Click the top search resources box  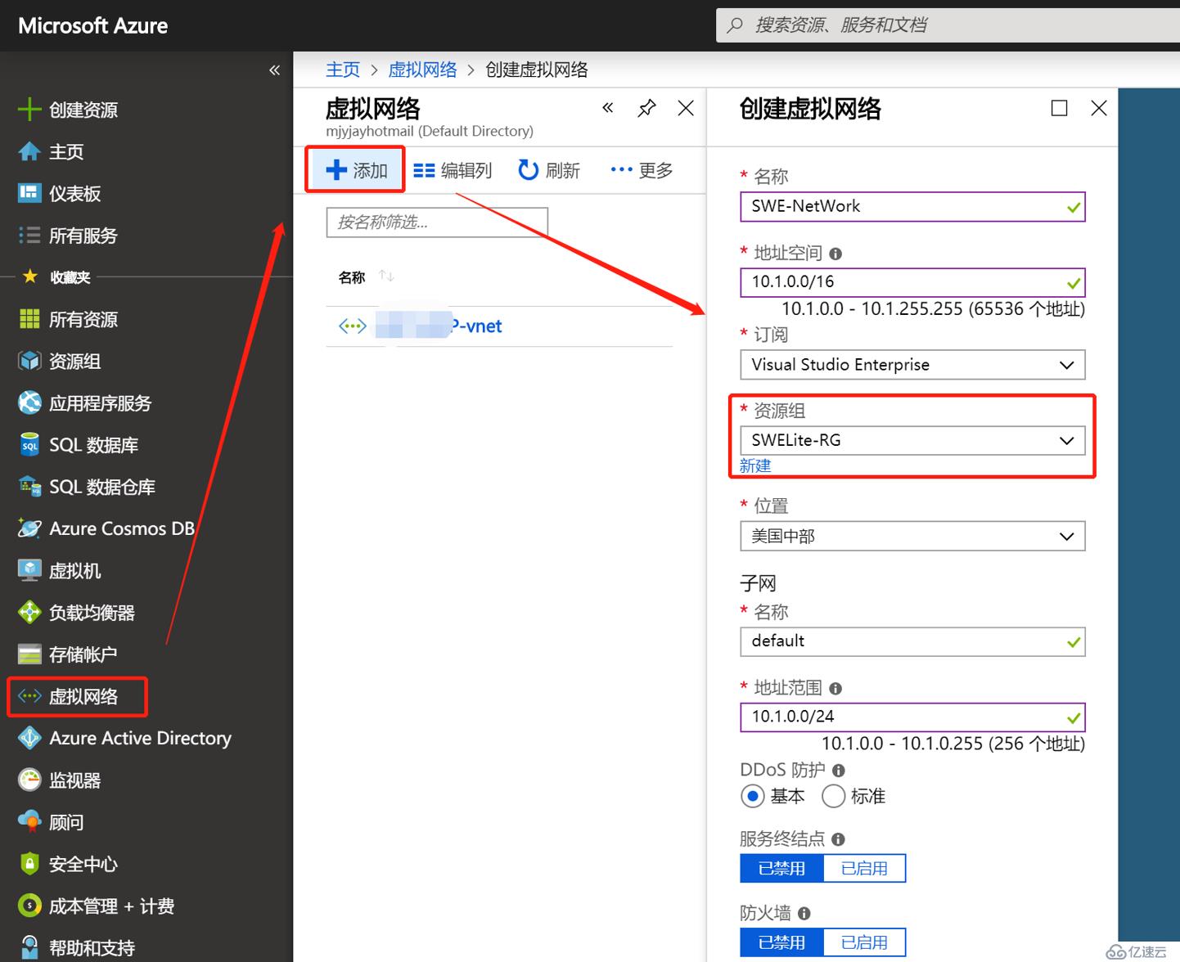tap(948, 25)
